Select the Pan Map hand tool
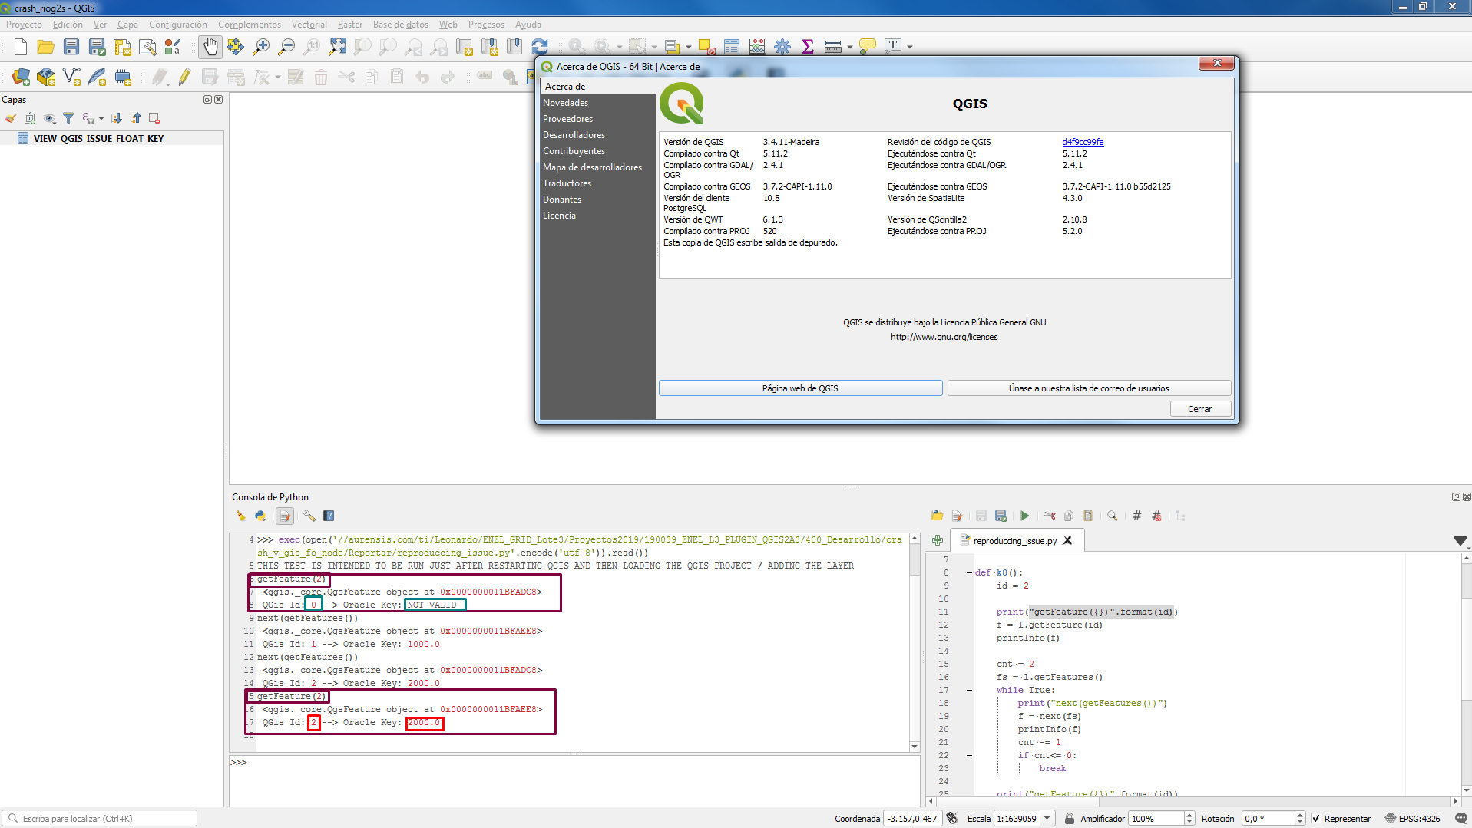Viewport: 1472px width, 828px height. pos(210,47)
